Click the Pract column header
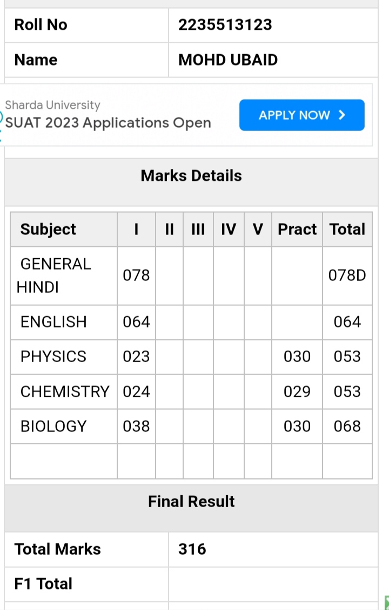This screenshot has width=389, height=610. pyautogui.click(x=297, y=229)
